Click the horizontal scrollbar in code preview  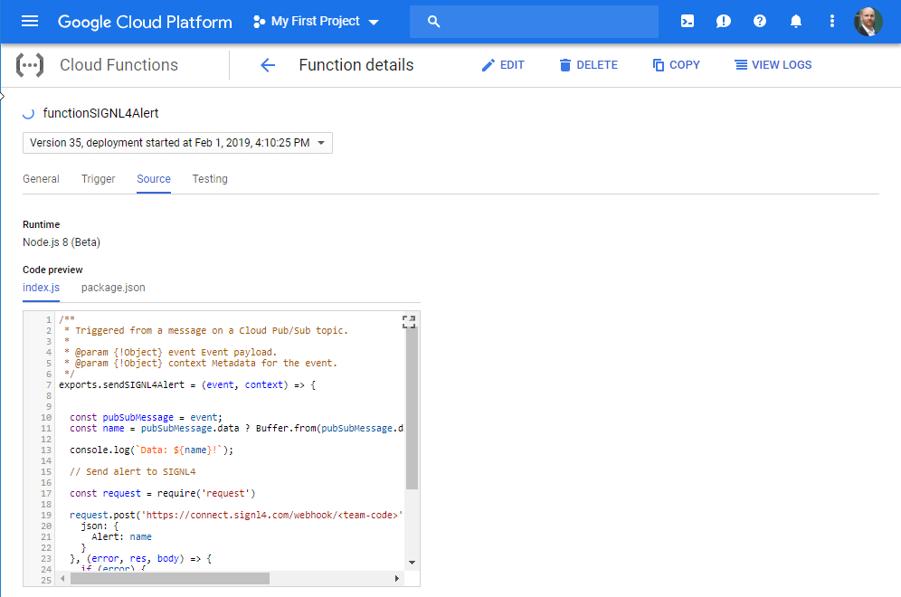170,578
